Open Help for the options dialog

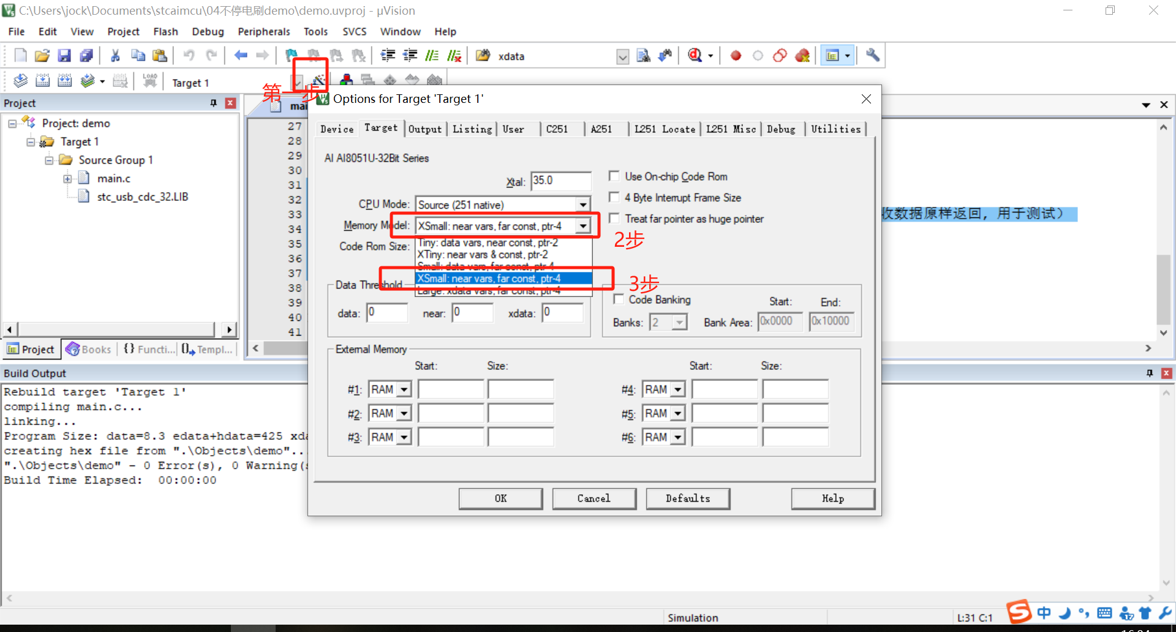point(832,498)
